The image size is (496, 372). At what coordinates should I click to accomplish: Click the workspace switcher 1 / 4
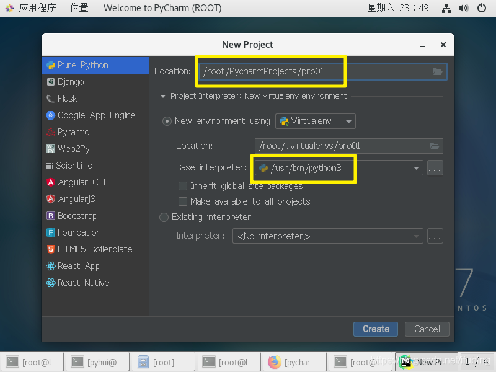pyautogui.click(x=477, y=362)
